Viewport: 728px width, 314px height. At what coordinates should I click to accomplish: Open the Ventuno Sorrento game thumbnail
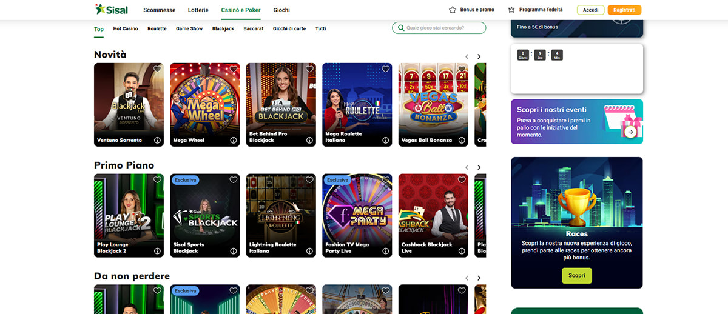point(129,105)
